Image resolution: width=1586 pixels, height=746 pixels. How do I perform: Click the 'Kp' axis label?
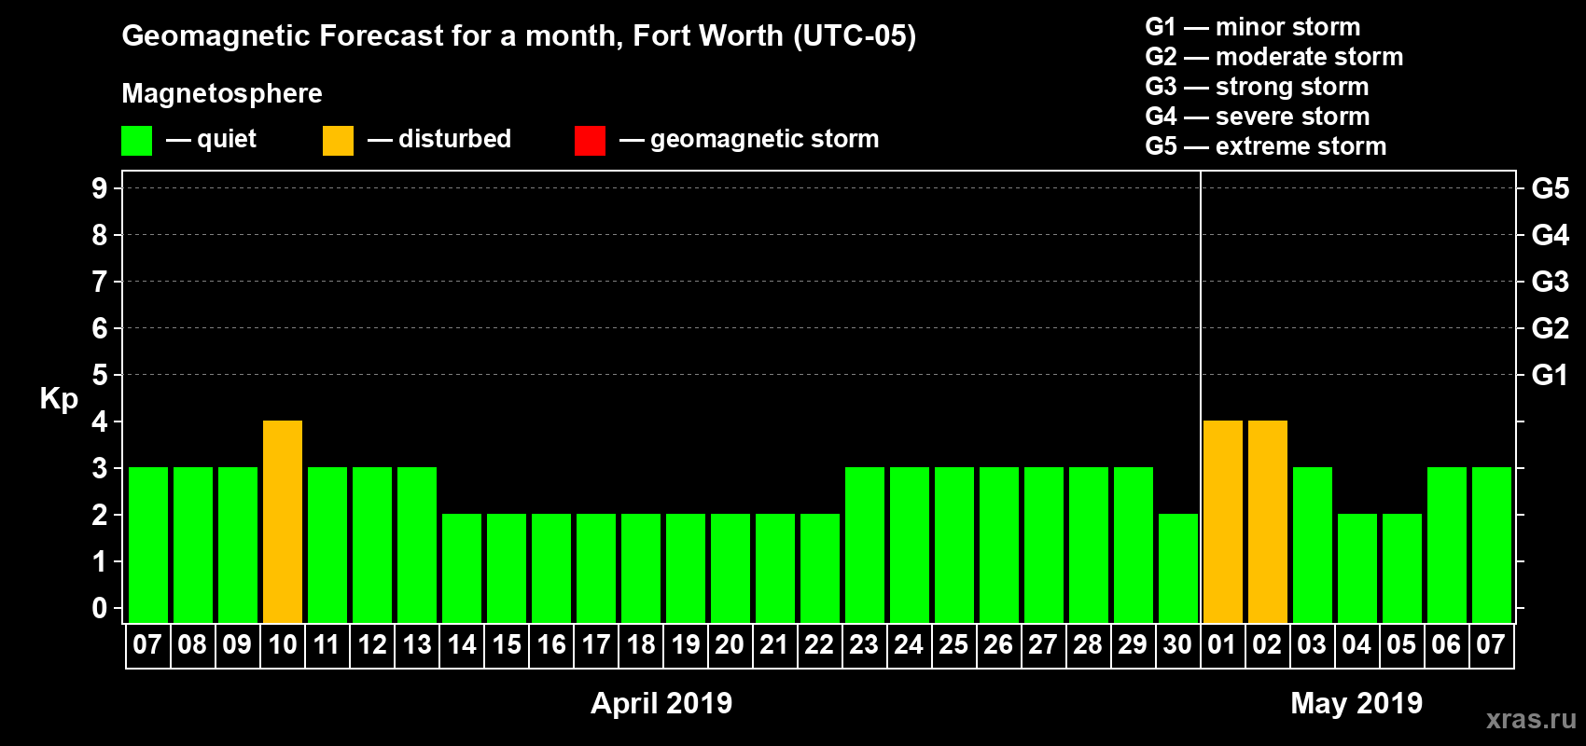tap(59, 399)
